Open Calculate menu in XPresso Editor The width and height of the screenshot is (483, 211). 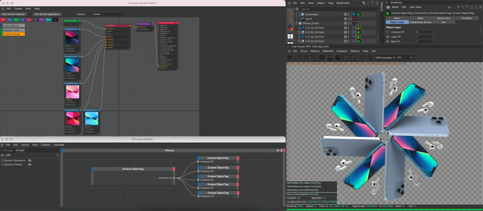pyautogui.click(x=59, y=145)
